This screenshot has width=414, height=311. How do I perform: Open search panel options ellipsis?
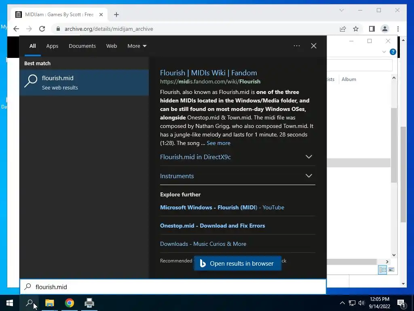[296, 46]
